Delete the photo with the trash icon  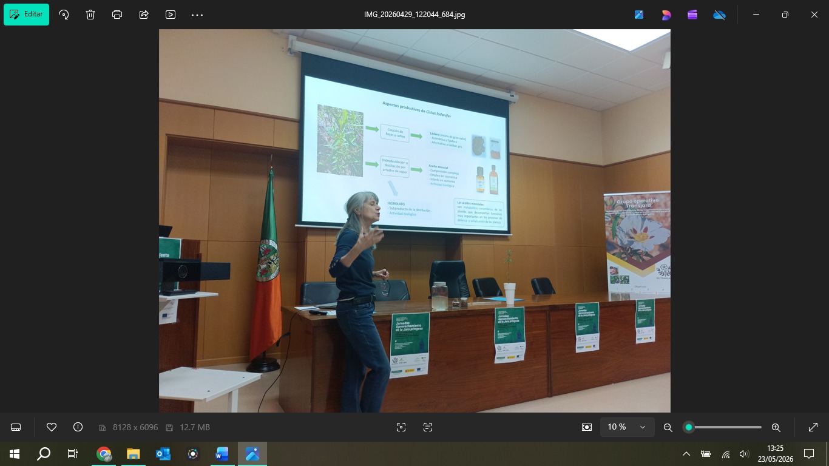click(90, 15)
